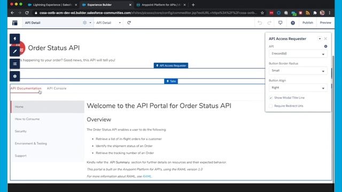Open the API Detail page selector dropdown

click(x=90, y=22)
